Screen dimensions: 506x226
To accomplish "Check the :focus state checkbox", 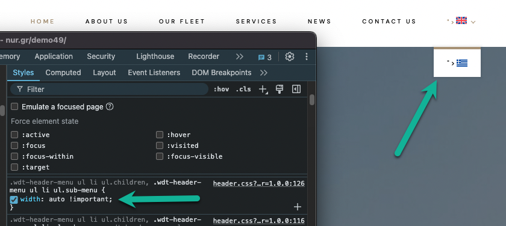I will pos(14,145).
